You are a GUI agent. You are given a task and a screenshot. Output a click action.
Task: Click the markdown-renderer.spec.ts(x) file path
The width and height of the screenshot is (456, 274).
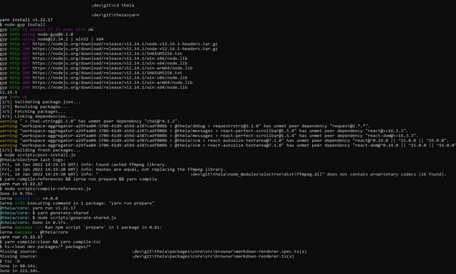click(219, 251)
